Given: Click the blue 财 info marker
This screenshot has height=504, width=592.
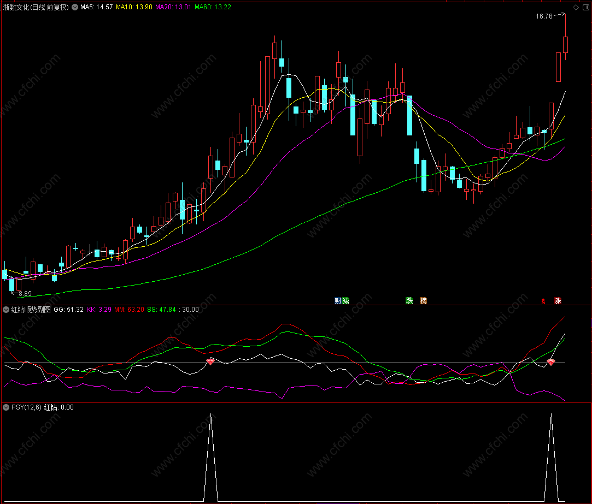Looking at the screenshot, I should click(338, 301).
